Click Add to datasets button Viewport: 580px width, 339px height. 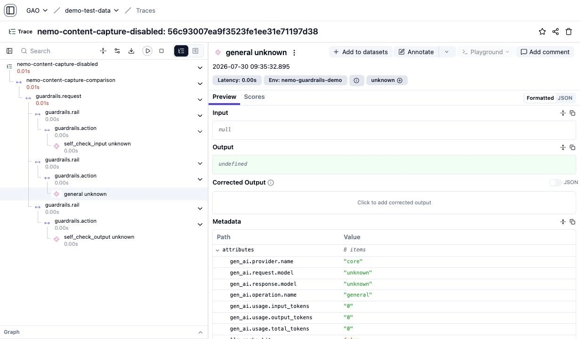coord(361,52)
